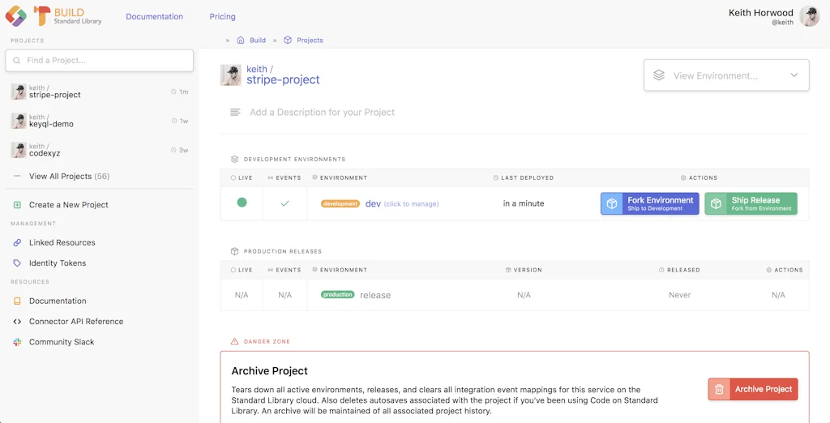
Task: Click the Linked Resources link icon
Action: 17,242
